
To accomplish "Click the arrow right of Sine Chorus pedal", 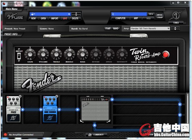I will [59, 109].
